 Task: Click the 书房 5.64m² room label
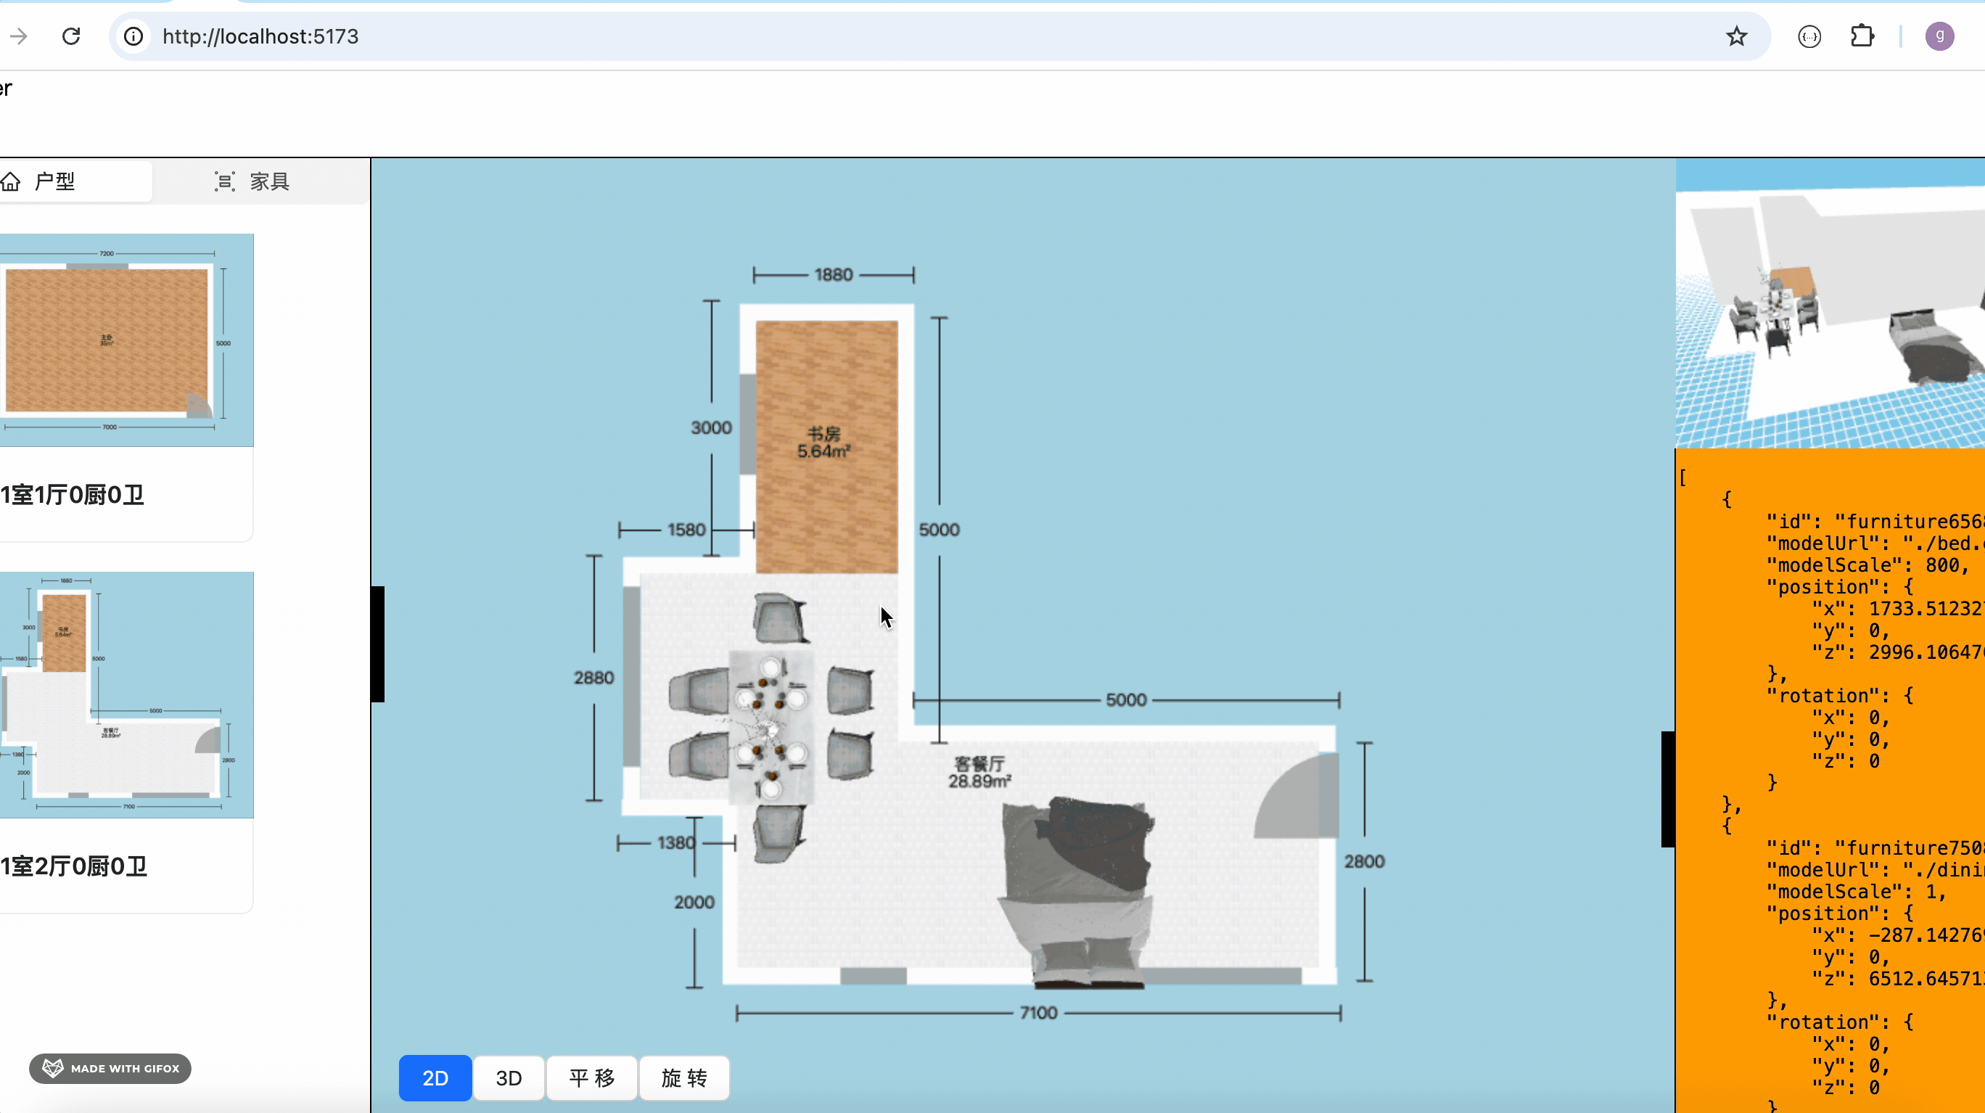pos(823,443)
